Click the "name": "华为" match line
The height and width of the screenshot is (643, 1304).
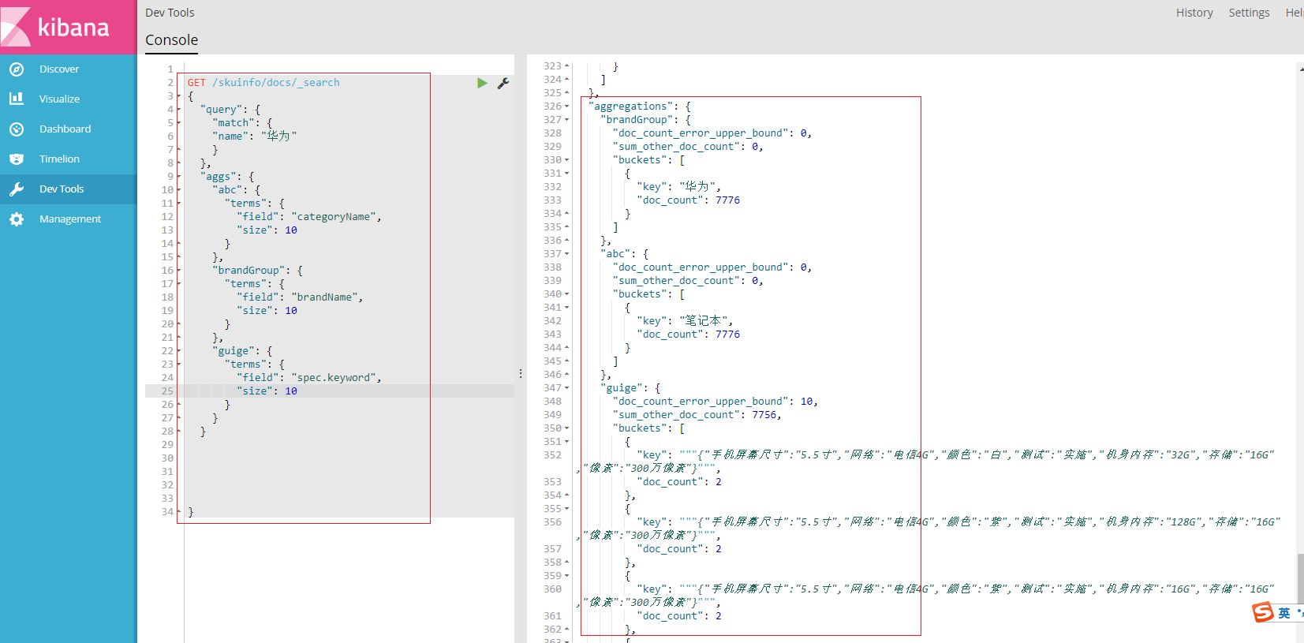pos(254,136)
